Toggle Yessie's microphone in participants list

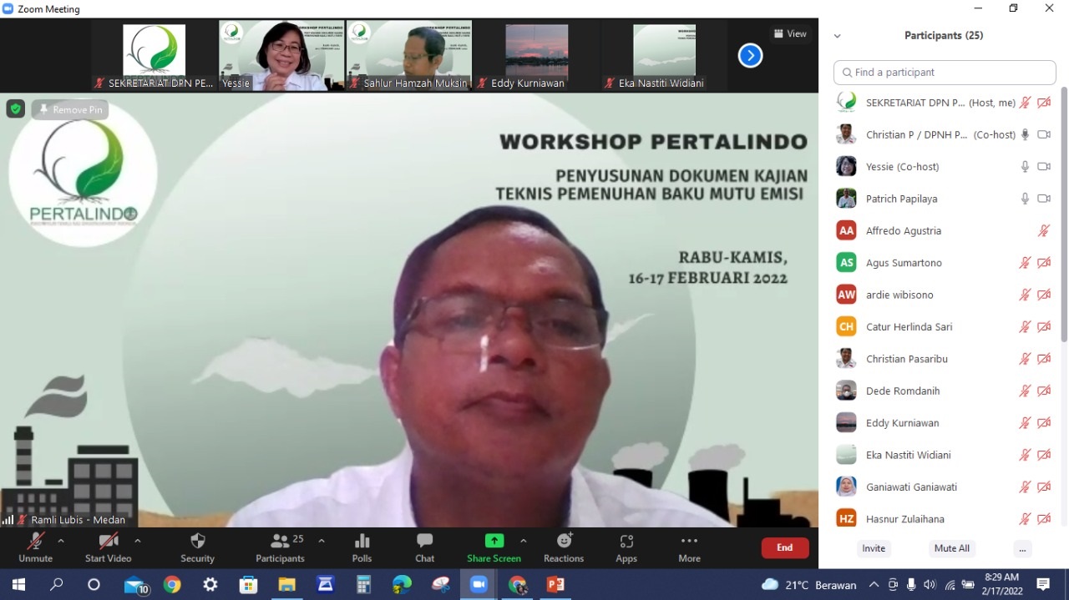point(1025,167)
